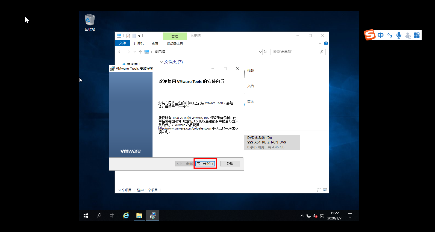
Task: Toggle Sogou punctuation mode
Action: tap(390, 35)
